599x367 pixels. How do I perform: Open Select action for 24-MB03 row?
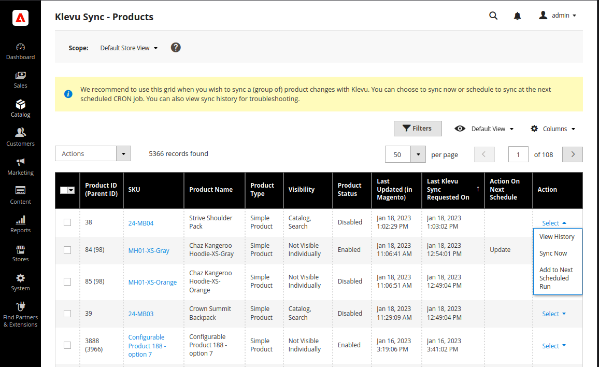click(x=553, y=314)
